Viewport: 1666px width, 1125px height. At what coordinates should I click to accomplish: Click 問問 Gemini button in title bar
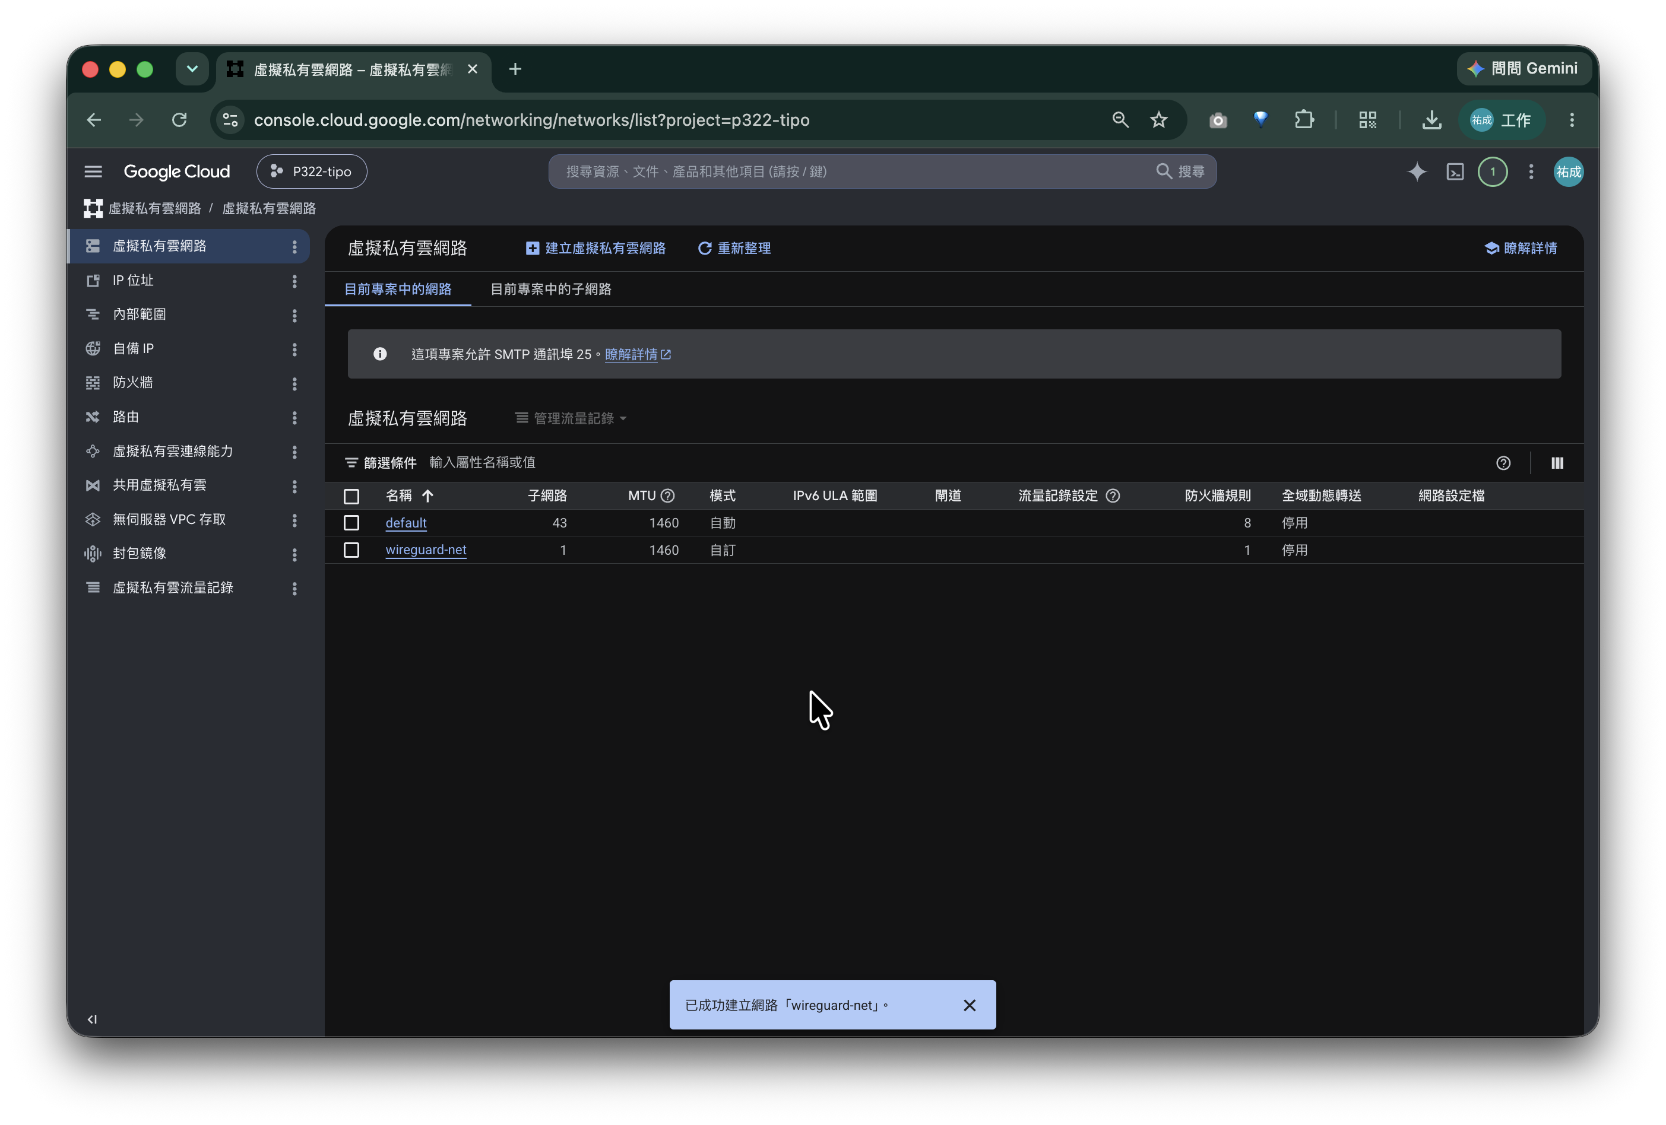pyautogui.click(x=1523, y=69)
